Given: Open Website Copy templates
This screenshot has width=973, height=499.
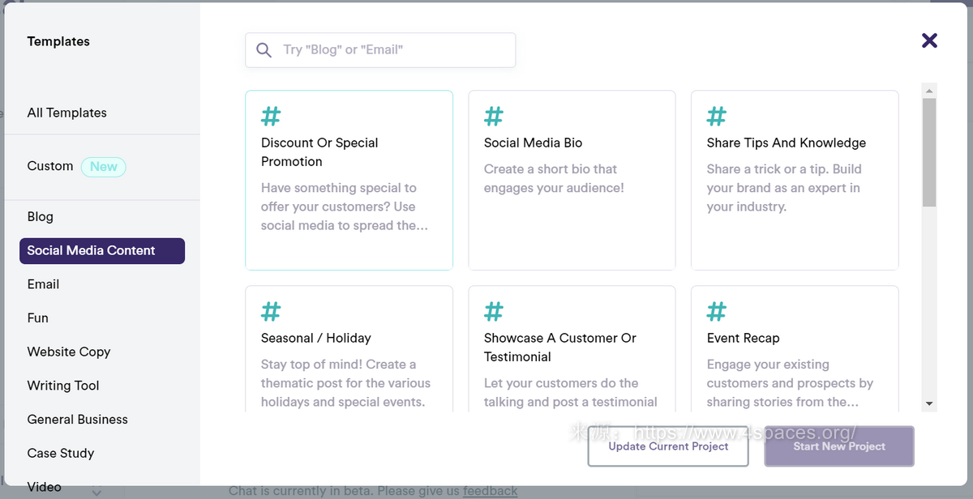Looking at the screenshot, I should coord(69,352).
